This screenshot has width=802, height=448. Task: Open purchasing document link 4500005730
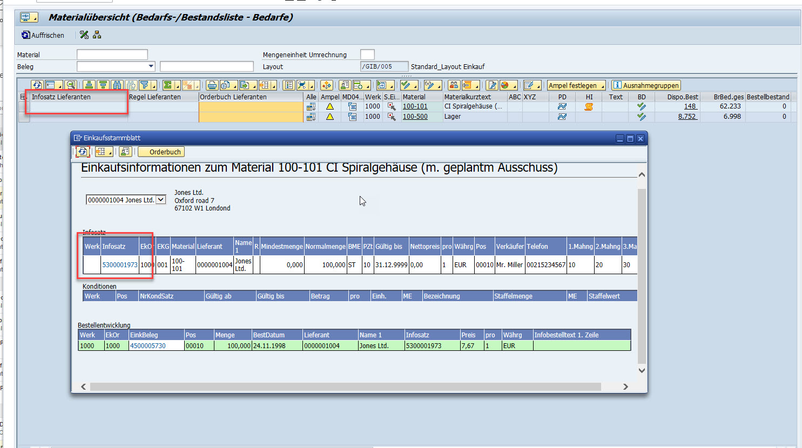148,346
